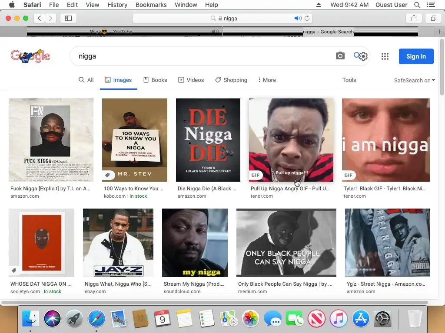Image resolution: width=445 pixels, height=333 pixels.
Task: Switch to the Shopping tab
Action: point(231,80)
